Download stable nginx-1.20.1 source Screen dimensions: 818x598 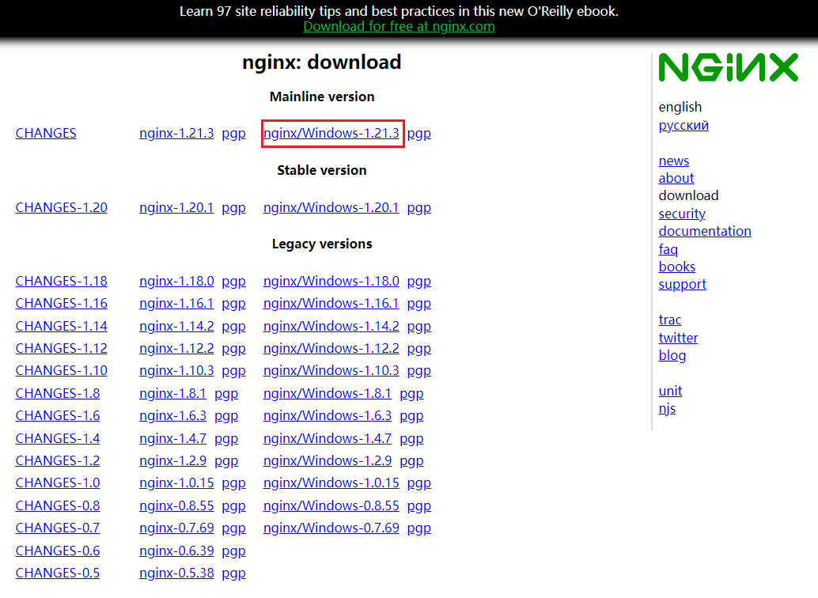coord(176,207)
